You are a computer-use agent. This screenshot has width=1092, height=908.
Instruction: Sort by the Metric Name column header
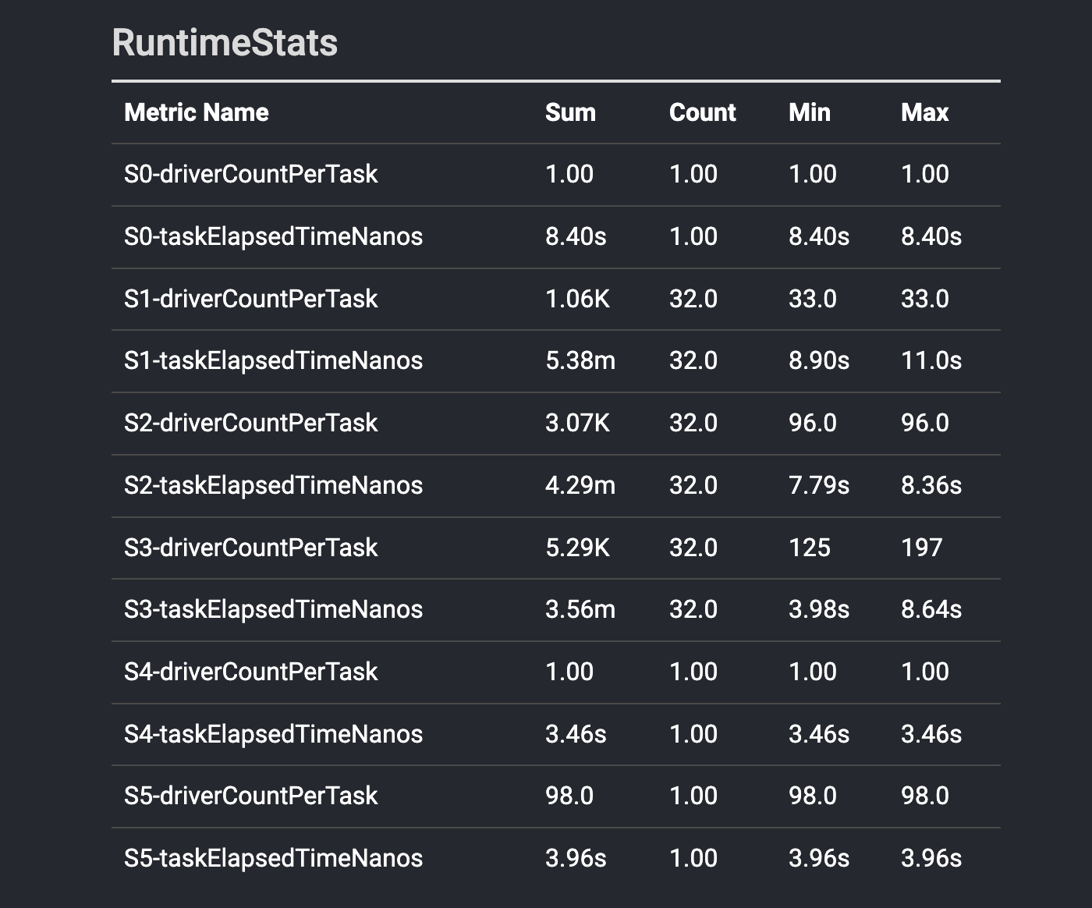click(x=196, y=112)
